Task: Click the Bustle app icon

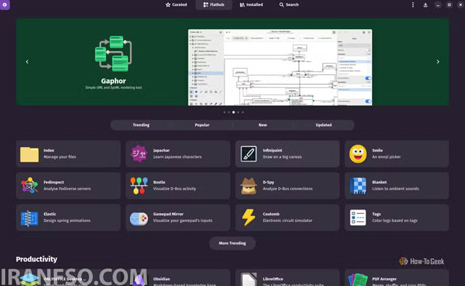Action: [x=139, y=186]
